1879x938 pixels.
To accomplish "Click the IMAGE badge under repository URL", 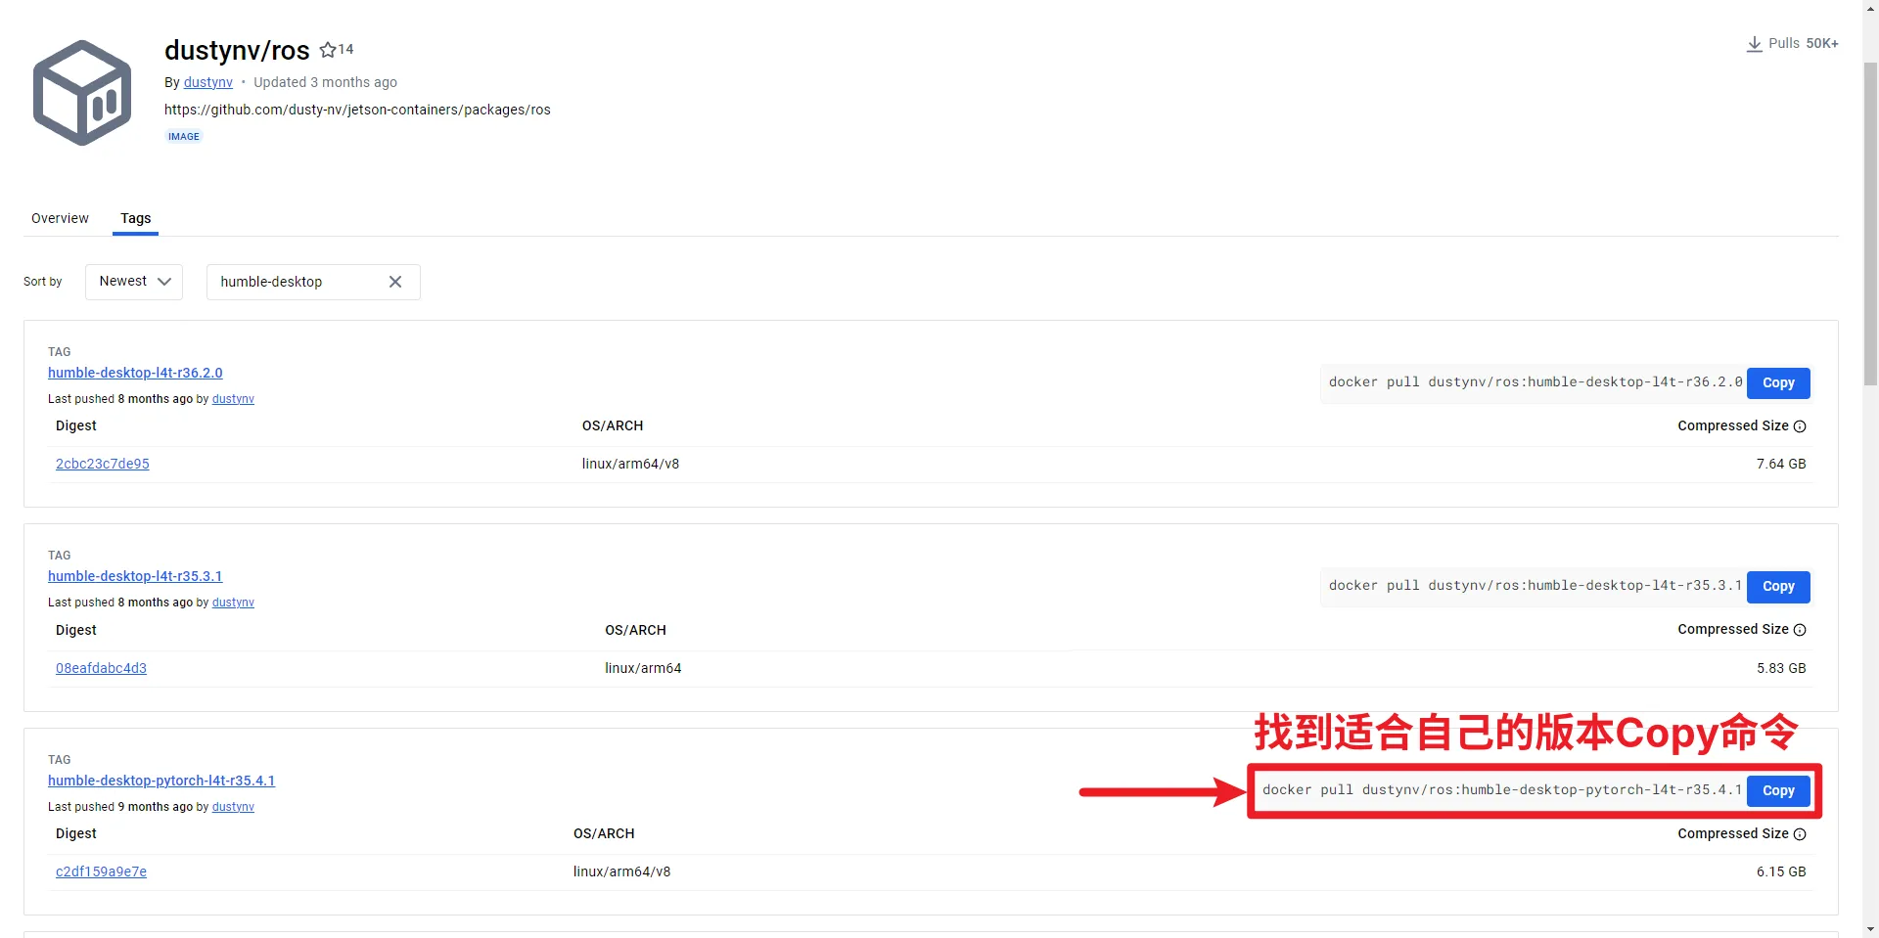I will (x=184, y=137).
